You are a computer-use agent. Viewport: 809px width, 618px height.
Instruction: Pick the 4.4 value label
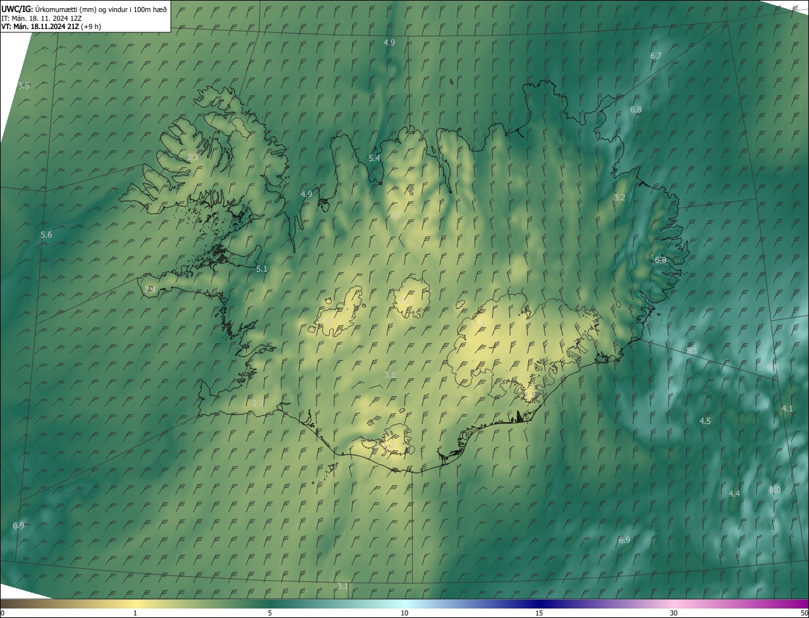pyautogui.click(x=734, y=494)
